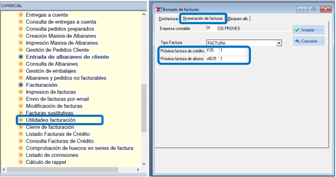Open Impresion de facturas
The width and height of the screenshot is (336, 177).
[x=51, y=92]
